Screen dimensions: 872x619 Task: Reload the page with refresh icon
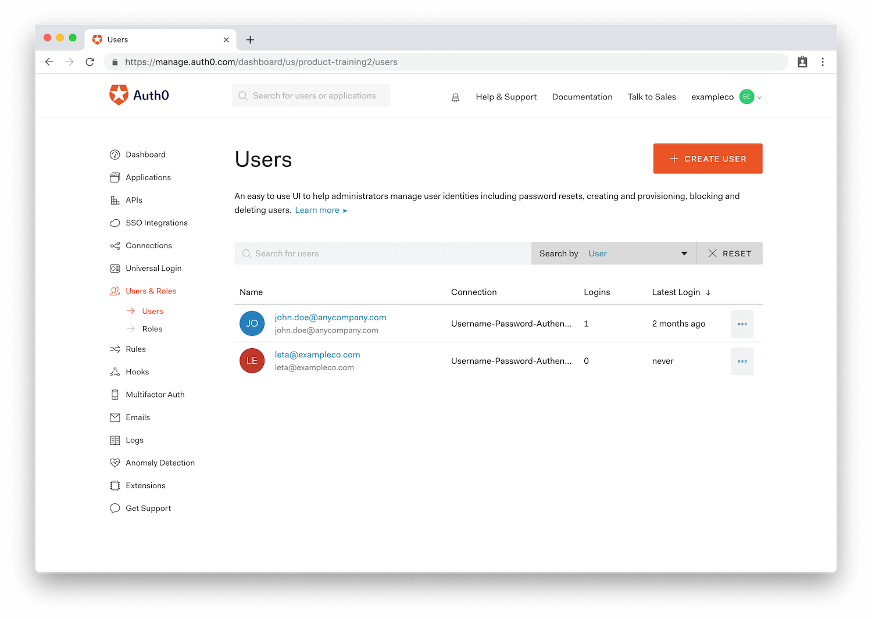(90, 62)
